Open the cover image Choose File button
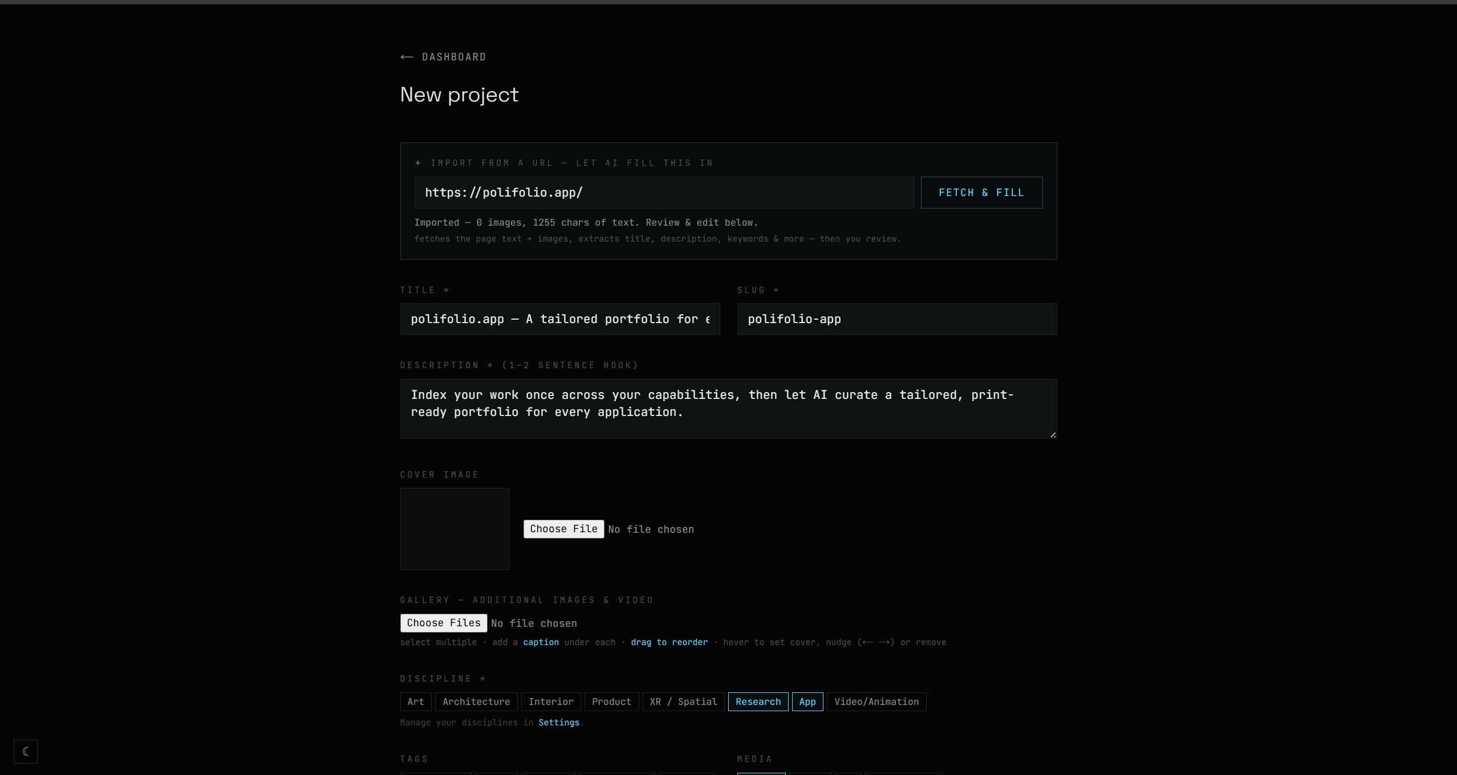Viewport: 1457px width, 775px height. 563,529
